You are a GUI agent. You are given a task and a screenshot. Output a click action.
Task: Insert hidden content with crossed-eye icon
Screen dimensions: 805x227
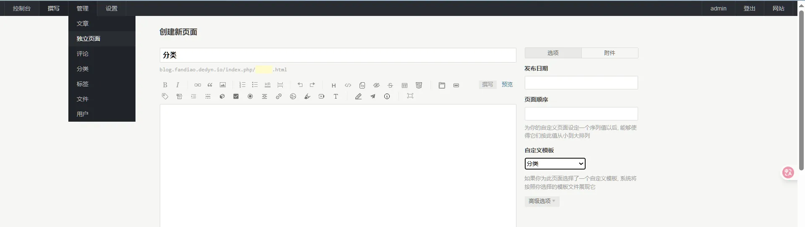(x=377, y=85)
